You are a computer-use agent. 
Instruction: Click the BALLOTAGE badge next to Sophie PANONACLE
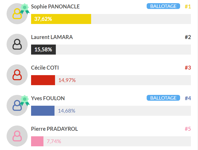click(163, 6)
